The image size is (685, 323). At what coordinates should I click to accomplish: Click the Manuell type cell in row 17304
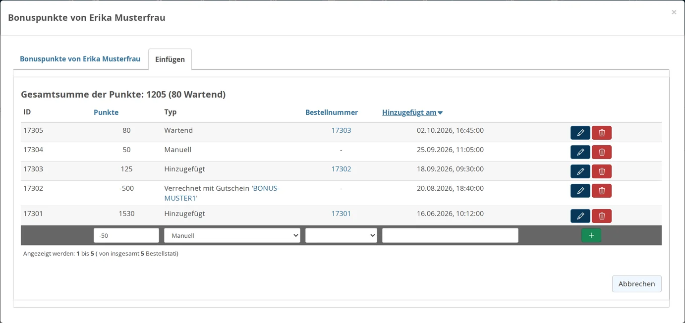[x=178, y=150]
